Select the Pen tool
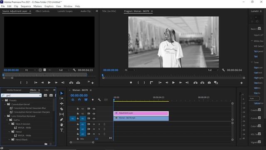 62,120
